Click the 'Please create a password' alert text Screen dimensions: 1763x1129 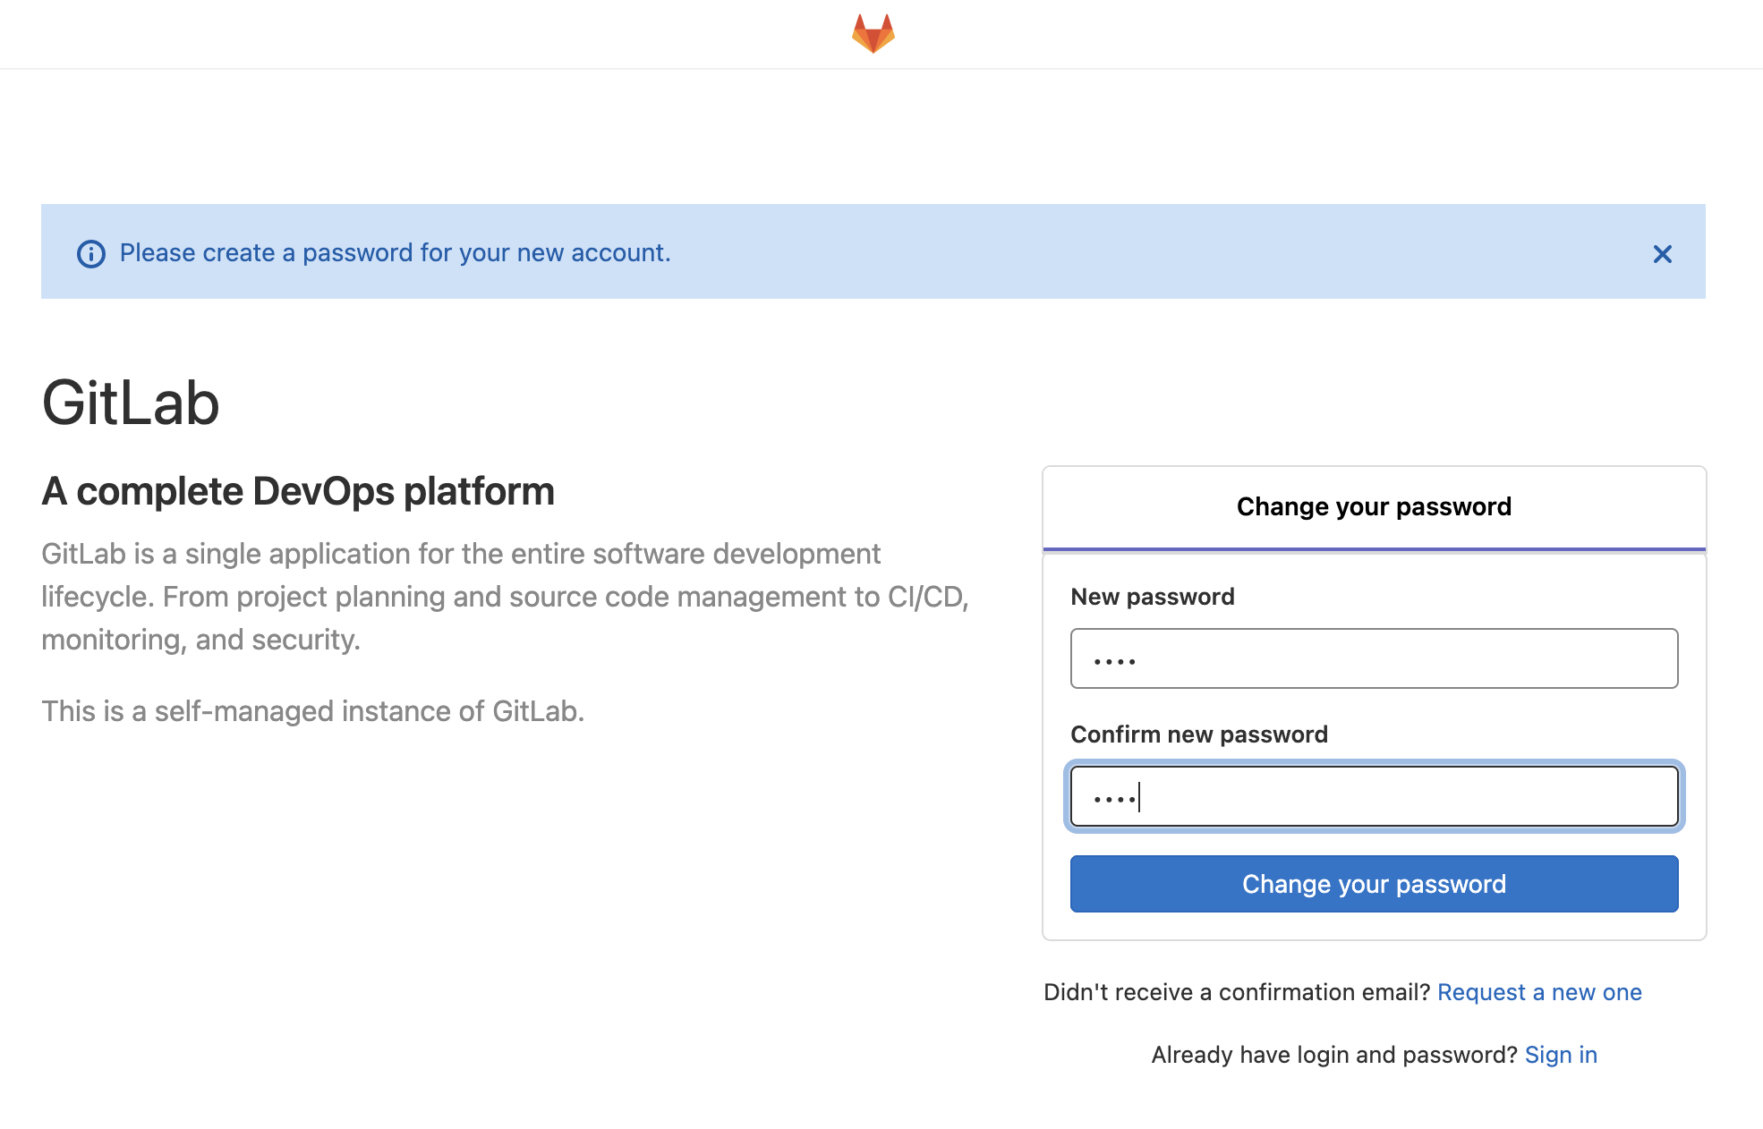[395, 253]
